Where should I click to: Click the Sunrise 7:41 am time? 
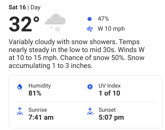coord(41,117)
